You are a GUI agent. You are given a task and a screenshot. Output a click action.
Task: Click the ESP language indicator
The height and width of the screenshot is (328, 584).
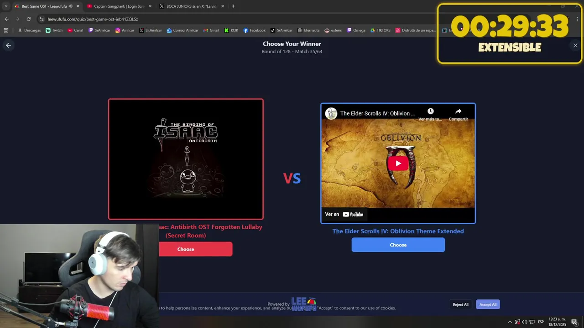pyautogui.click(x=541, y=322)
